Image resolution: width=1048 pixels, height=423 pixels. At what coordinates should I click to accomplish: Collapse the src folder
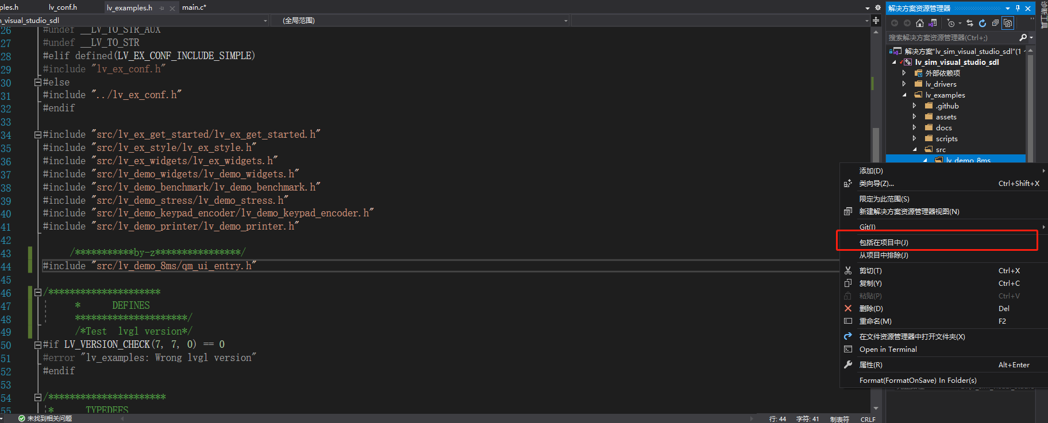click(x=915, y=149)
